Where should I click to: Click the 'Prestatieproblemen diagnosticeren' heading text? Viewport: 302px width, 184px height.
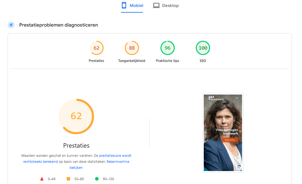click(58, 25)
